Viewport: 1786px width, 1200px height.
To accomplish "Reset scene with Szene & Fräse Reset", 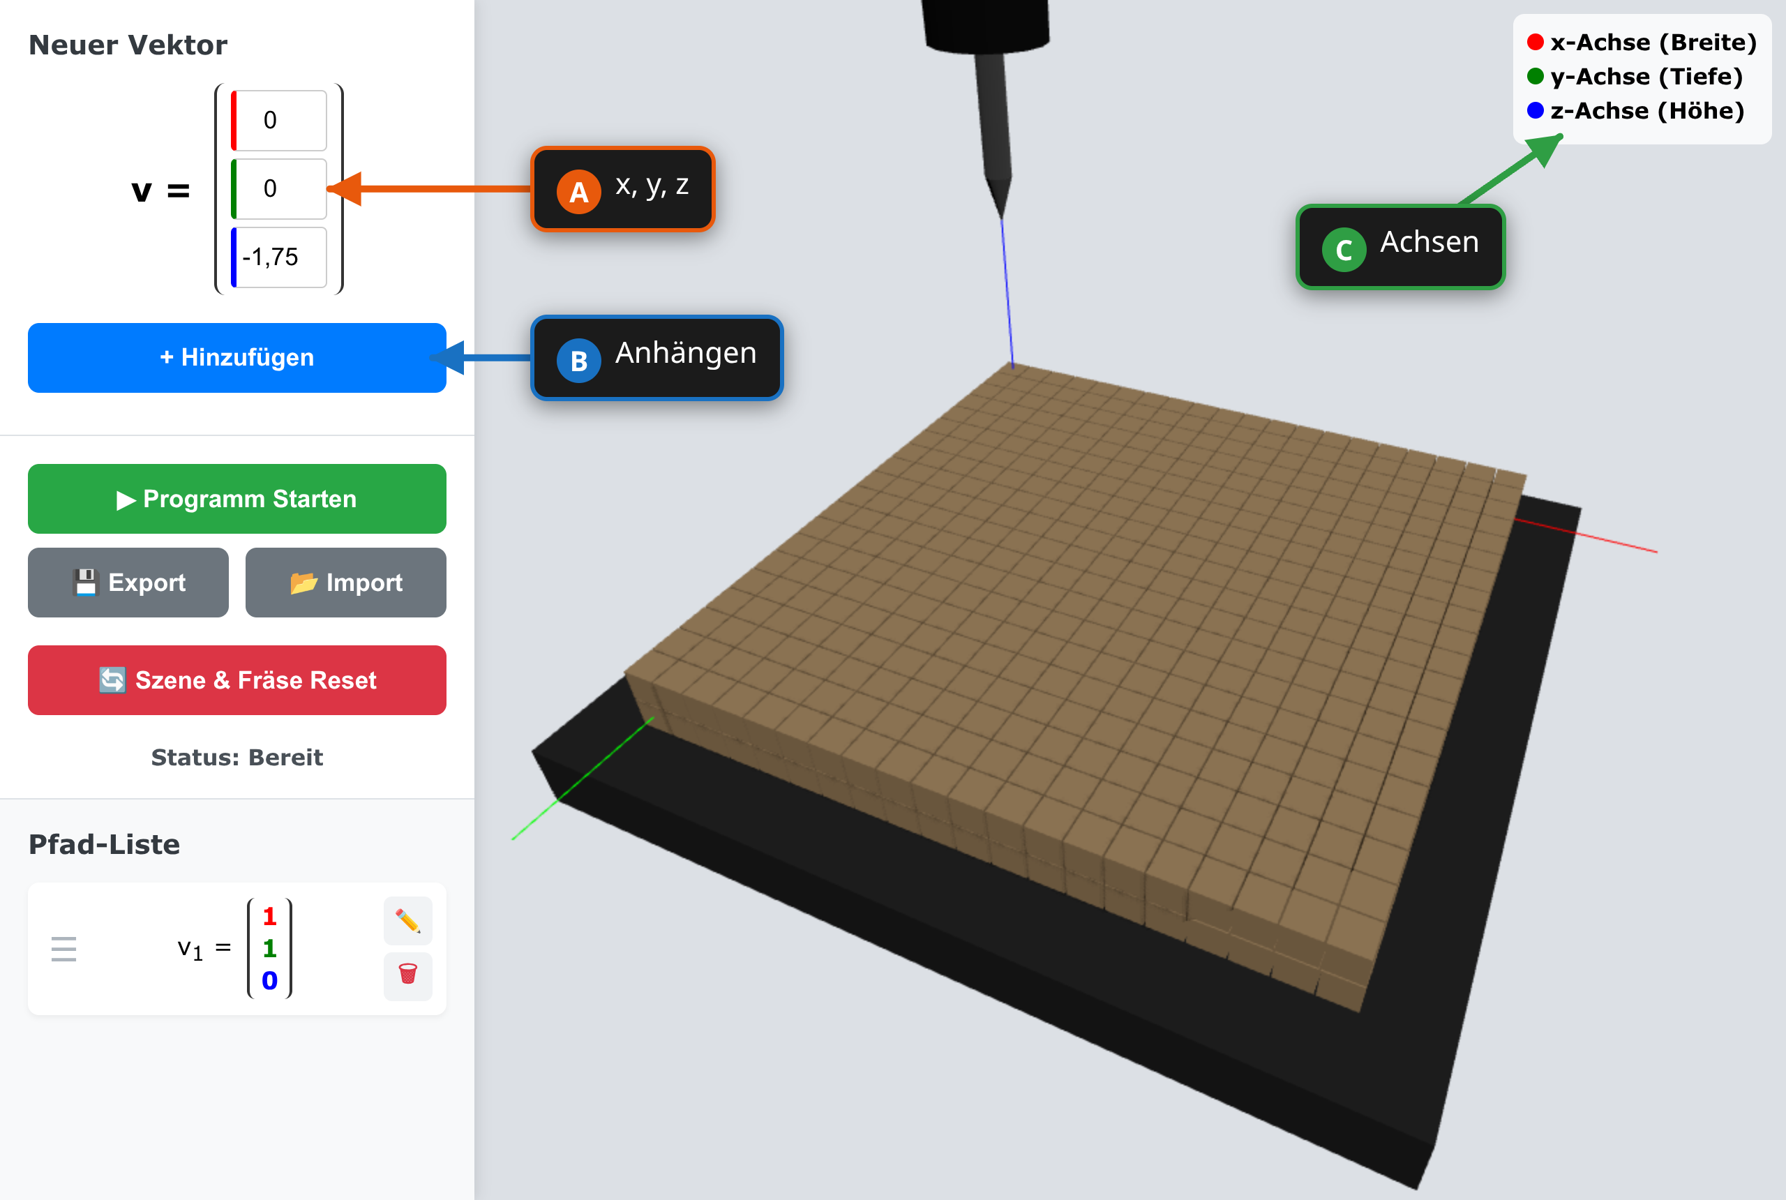I will 237,680.
